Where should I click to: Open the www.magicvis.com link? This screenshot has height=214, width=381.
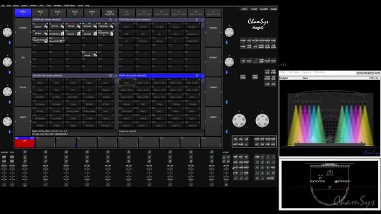pos(368,73)
